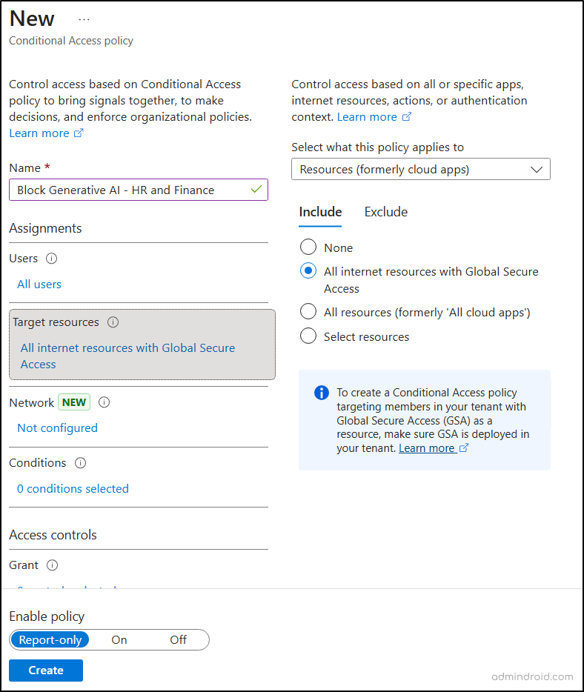The width and height of the screenshot is (584, 692).
Task: Open the All users link
Action: tap(39, 285)
